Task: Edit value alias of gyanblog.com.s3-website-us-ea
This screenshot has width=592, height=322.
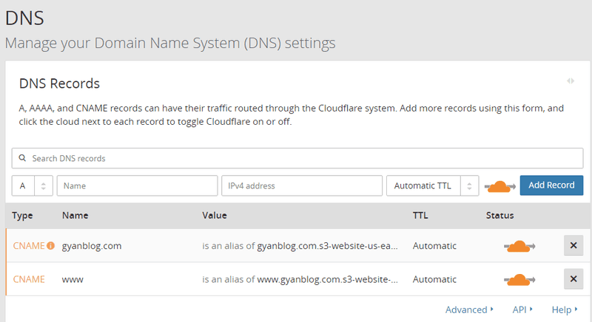Action: [300, 246]
